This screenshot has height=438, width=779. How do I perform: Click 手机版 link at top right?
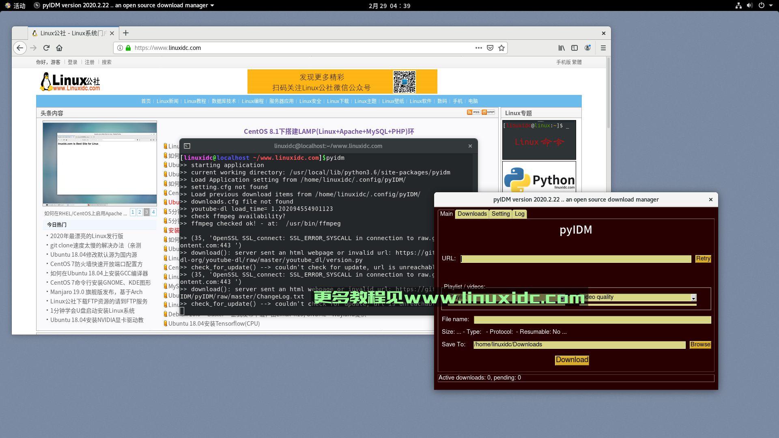pyautogui.click(x=563, y=62)
